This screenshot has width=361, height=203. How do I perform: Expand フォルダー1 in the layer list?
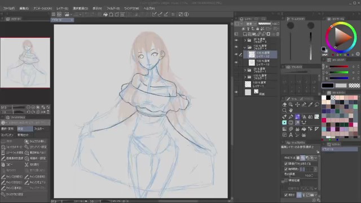245,70
